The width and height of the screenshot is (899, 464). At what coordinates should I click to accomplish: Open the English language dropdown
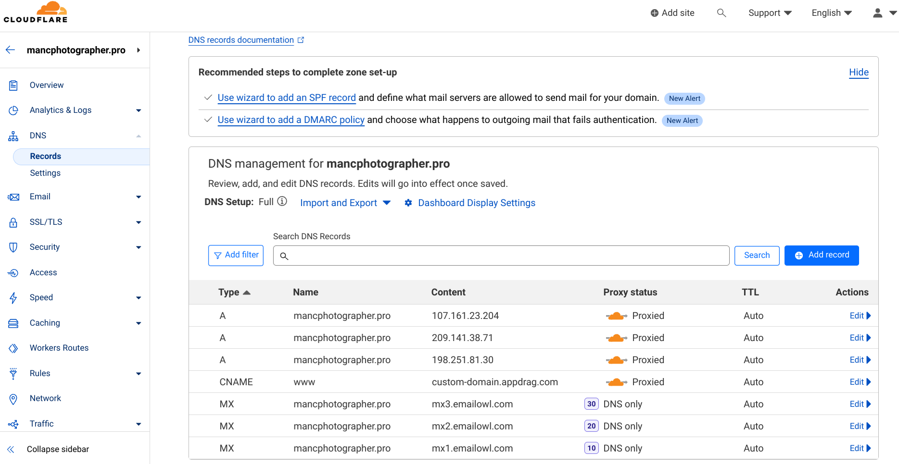(x=832, y=13)
